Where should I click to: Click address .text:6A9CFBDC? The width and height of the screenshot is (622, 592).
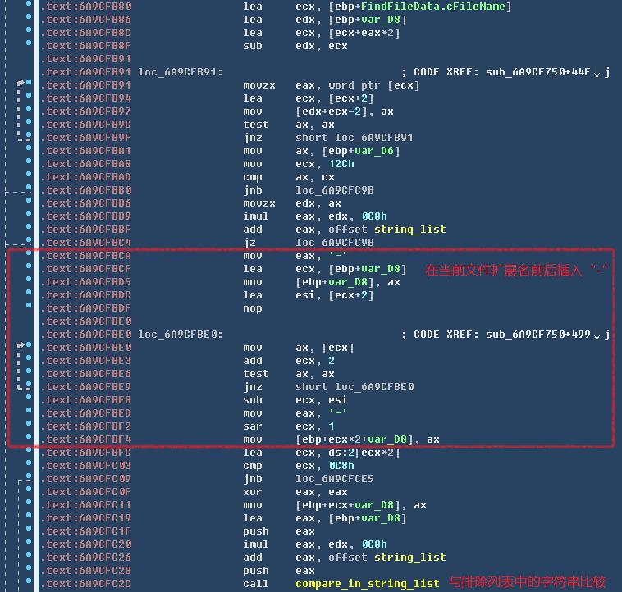coord(86,295)
